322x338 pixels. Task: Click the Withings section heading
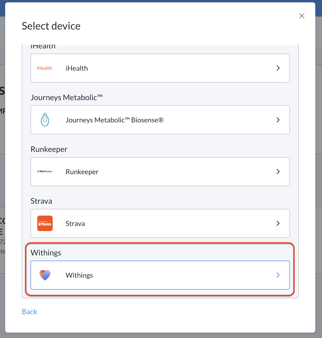[x=46, y=253]
